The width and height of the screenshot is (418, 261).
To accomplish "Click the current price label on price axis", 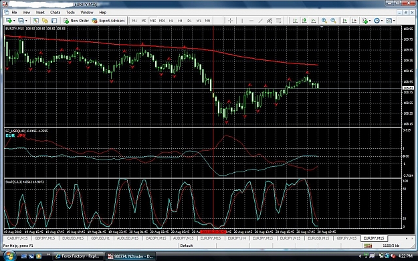I will (x=408, y=88).
